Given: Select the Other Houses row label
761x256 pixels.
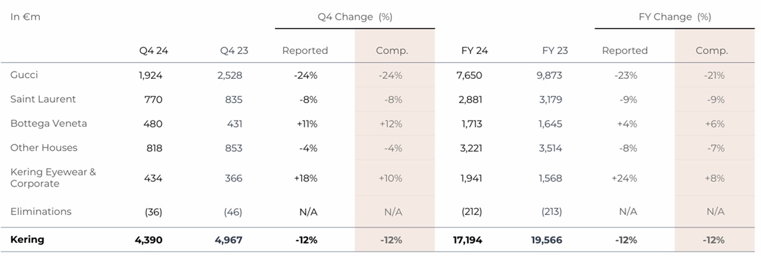Looking at the screenshot, I should coord(44,147).
